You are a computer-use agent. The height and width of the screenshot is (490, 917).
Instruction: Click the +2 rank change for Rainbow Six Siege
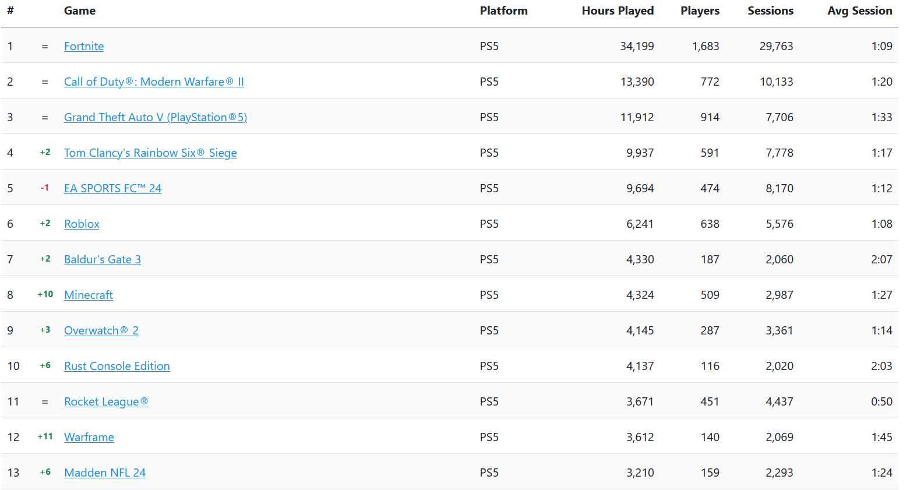coord(45,152)
